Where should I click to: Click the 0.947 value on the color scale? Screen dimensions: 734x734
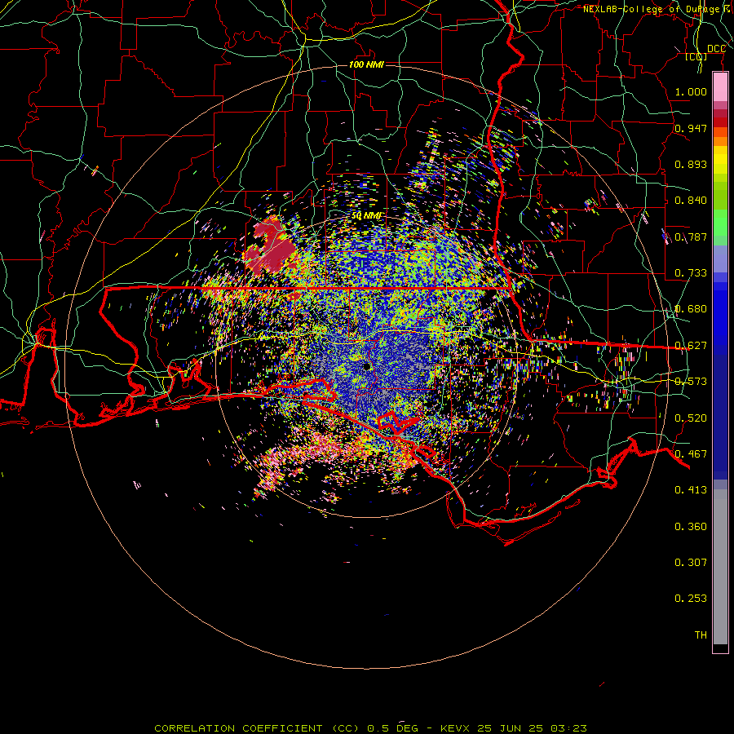click(x=691, y=128)
